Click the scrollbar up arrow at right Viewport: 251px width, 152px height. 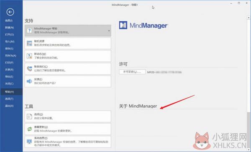pyautogui.click(x=248, y=17)
